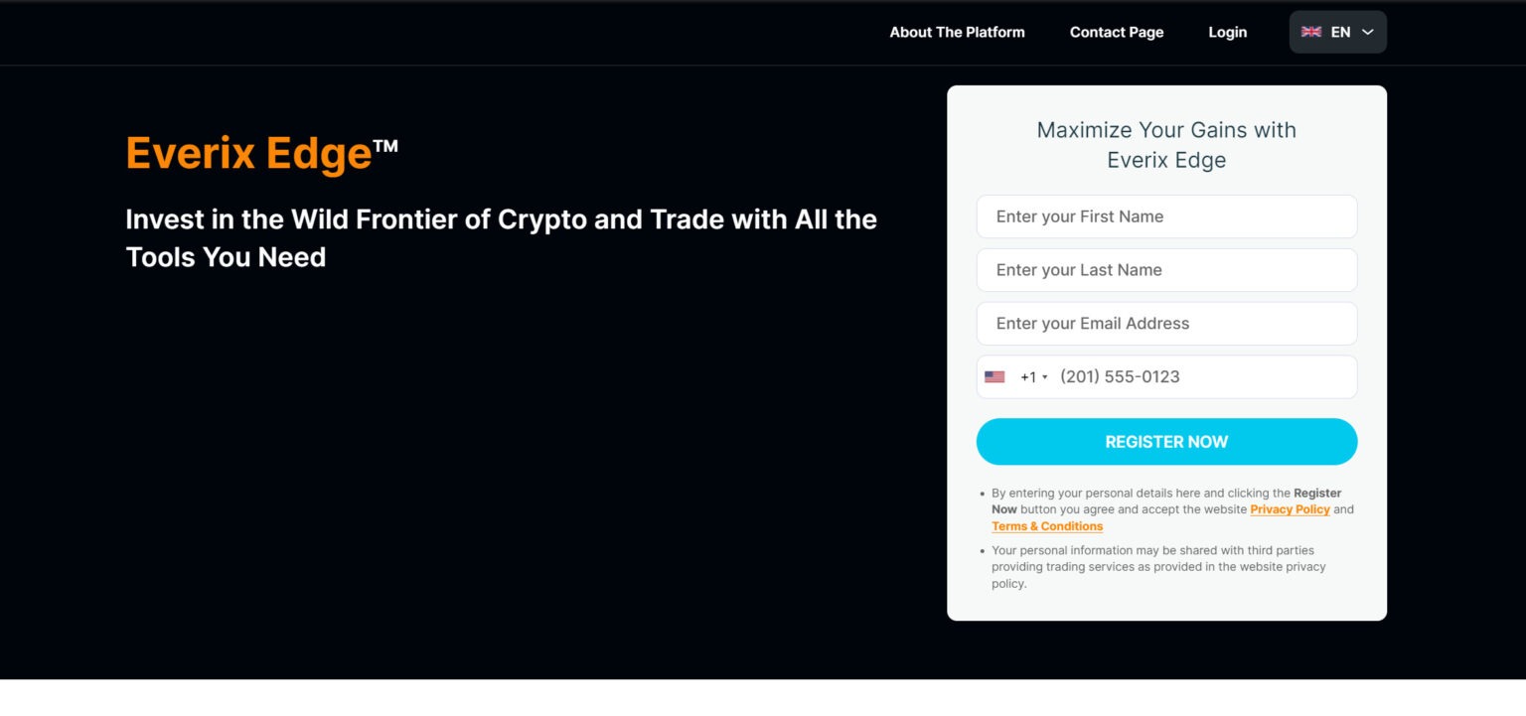The width and height of the screenshot is (1526, 716).
Task: Open the Terms & Conditions link
Action: tap(1046, 525)
